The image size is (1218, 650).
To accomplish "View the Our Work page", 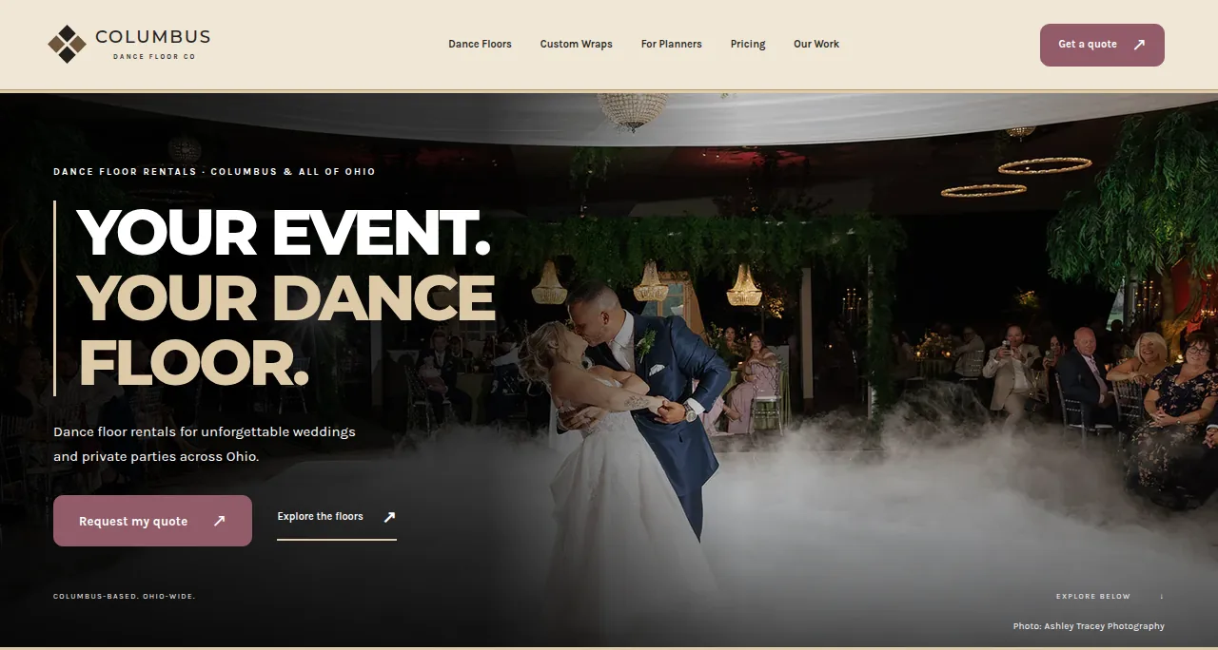I will [816, 44].
